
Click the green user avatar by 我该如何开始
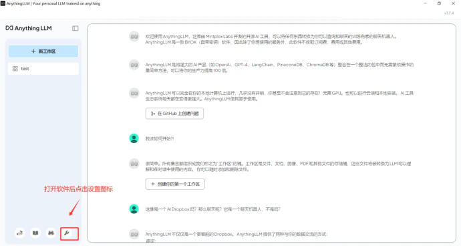(134, 138)
